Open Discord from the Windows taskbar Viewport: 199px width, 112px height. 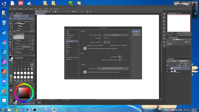click(48, 110)
